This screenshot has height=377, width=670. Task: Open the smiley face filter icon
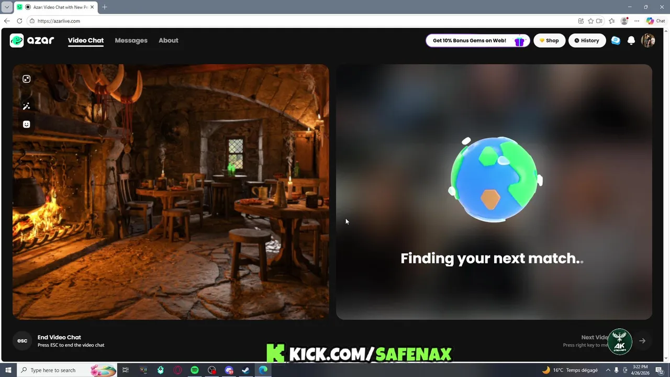tap(27, 124)
